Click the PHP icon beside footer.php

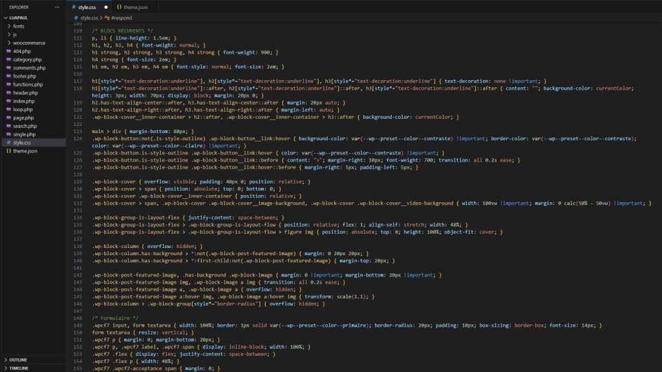[x=8, y=76]
